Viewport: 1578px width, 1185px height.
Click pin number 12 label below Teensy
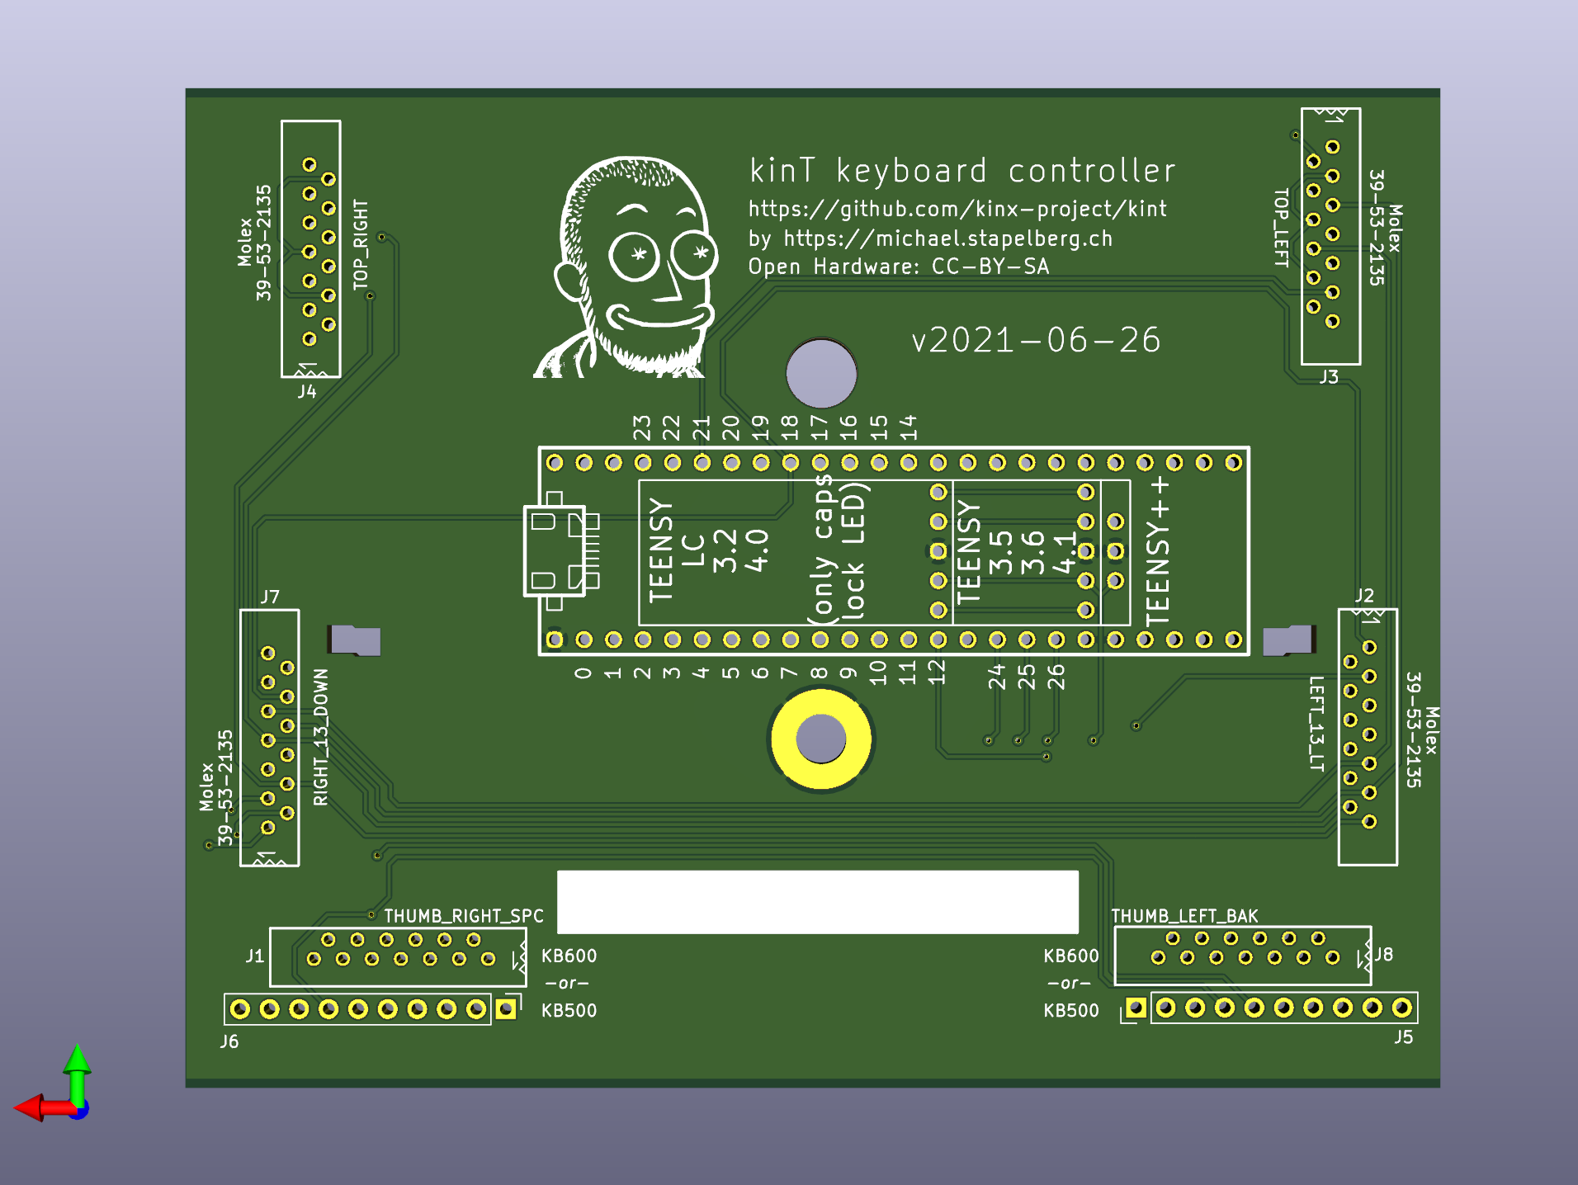point(937,673)
